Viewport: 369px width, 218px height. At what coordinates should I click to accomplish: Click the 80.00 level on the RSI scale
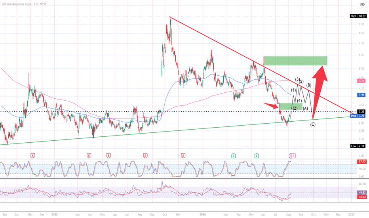pyautogui.click(x=362, y=184)
